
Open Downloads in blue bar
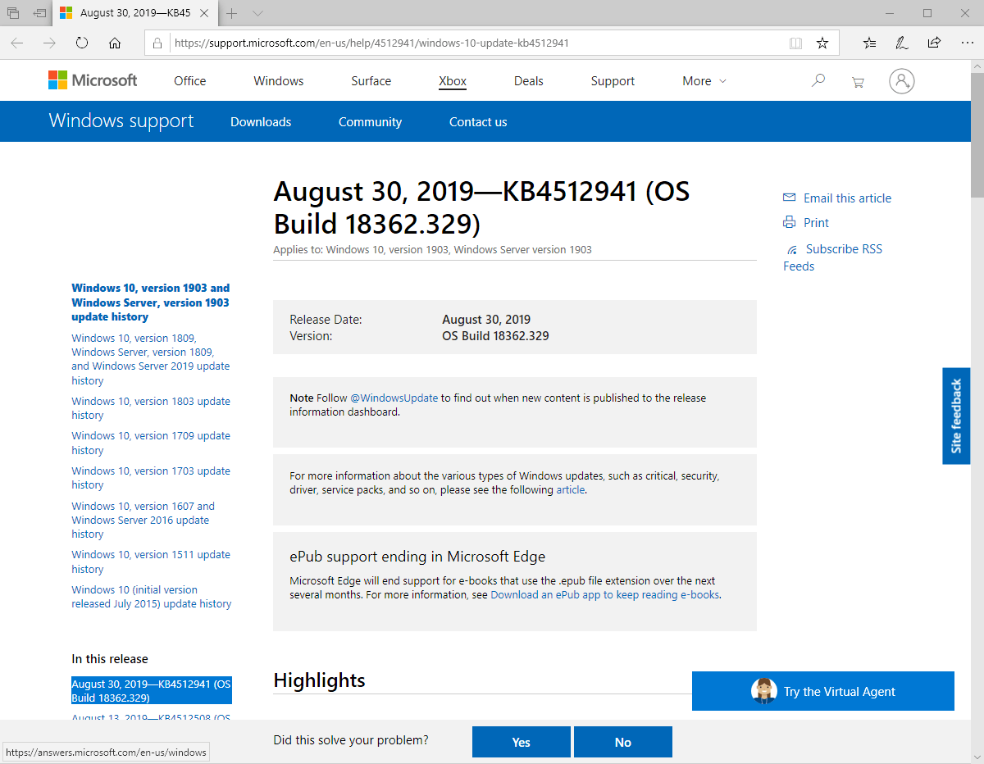click(261, 122)
